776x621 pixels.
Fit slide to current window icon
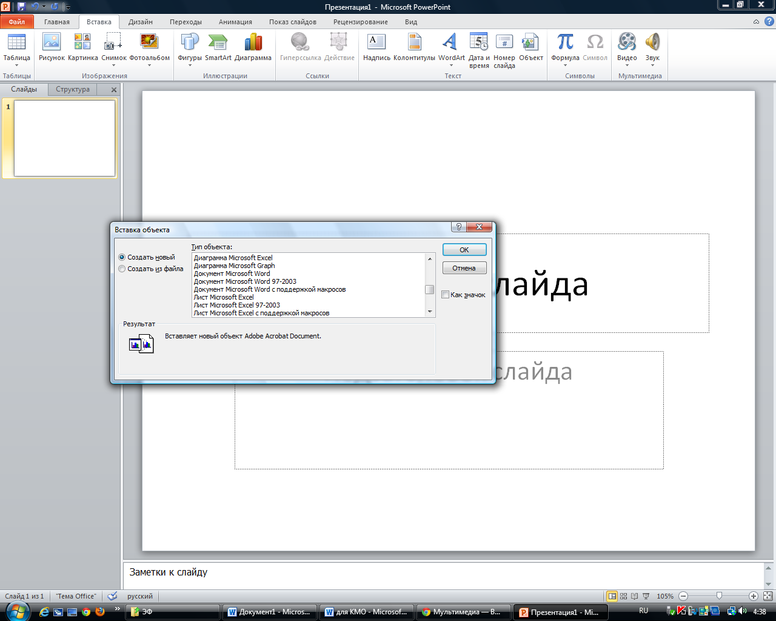coord(768,596)
